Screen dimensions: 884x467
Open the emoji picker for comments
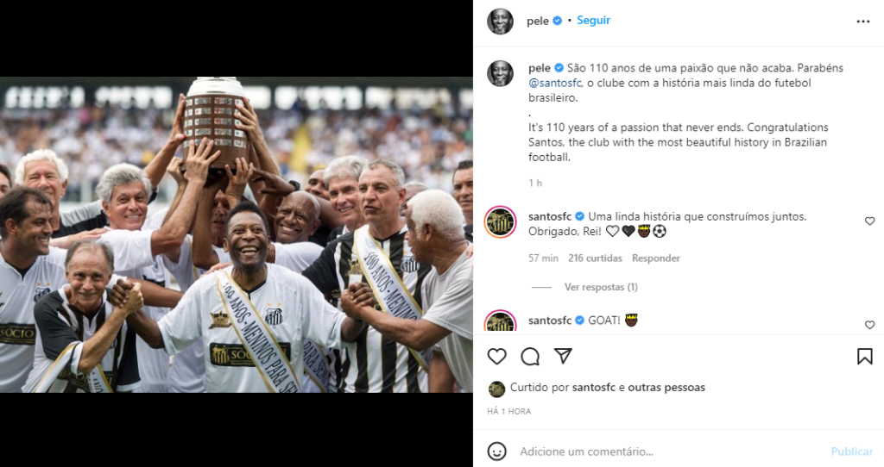click(x=497, y=451)
